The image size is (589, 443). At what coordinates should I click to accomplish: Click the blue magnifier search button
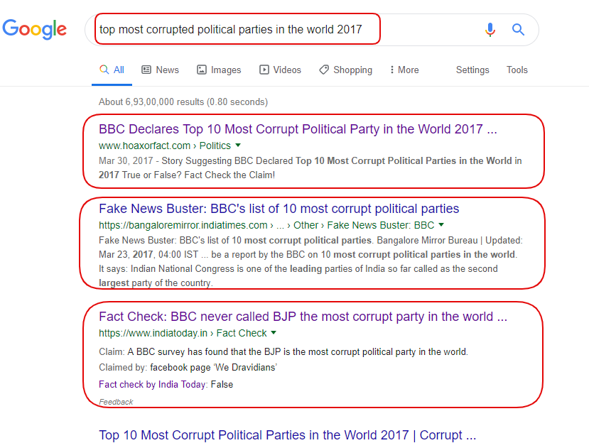pyautogui.click(x=519, y=29)
